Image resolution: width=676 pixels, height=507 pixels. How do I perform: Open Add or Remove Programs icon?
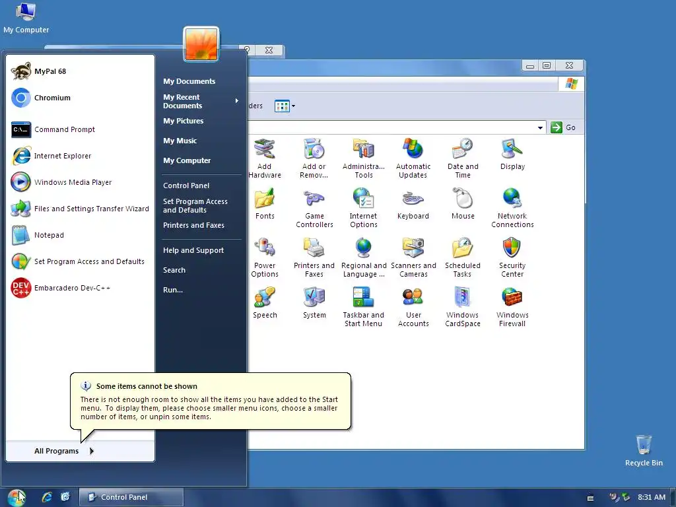314,158
